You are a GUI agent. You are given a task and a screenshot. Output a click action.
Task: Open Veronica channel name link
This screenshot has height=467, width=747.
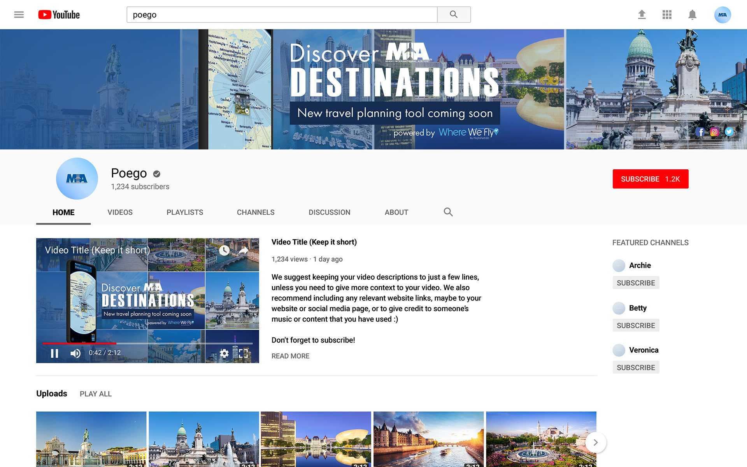[644, 350]
